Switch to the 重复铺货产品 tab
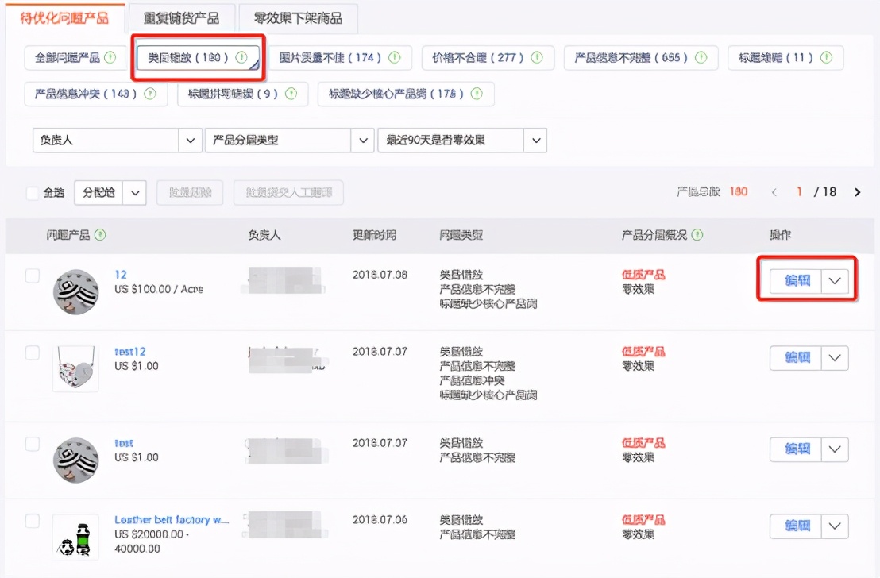880x578 pixels. pos(181,17)
